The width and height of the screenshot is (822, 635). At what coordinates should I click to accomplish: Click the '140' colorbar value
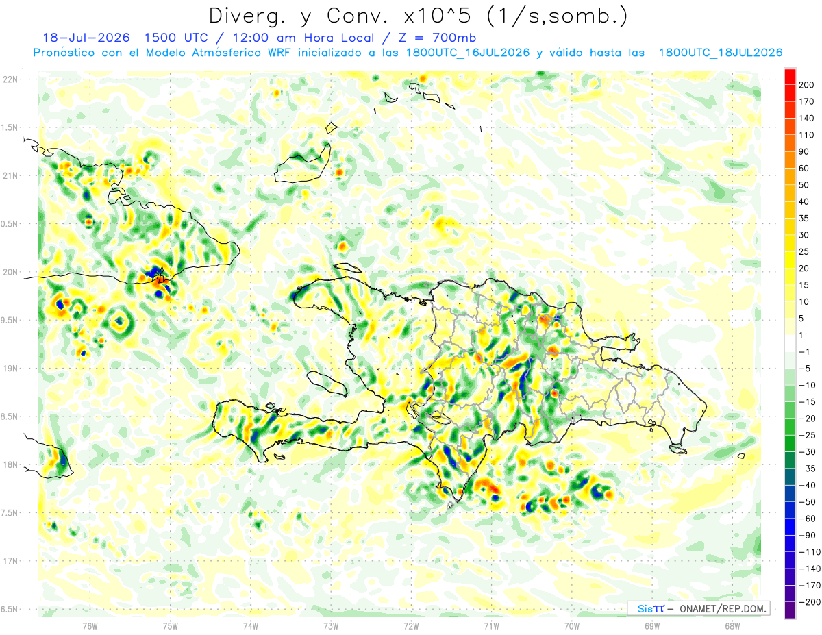[x=806, y=118]
